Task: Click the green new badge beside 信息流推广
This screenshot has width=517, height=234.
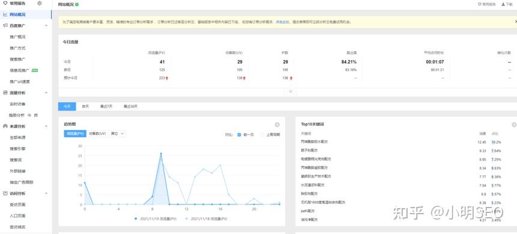Action: coord(35,70)
